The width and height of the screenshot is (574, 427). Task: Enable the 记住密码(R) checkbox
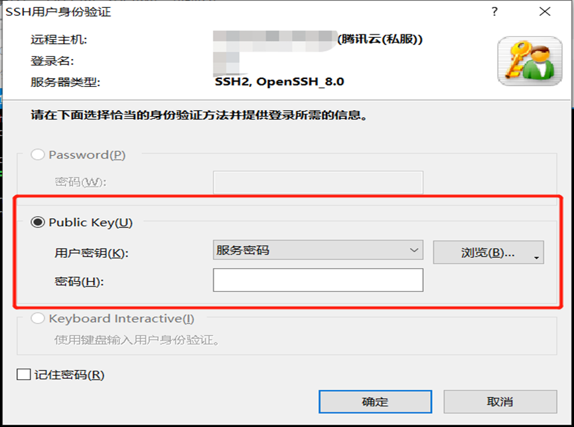pyautogui.click(x=23, y=375)
